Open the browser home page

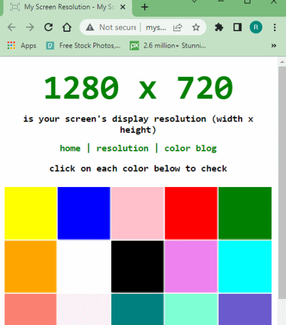pyautogui.click(x=67, y=27)
